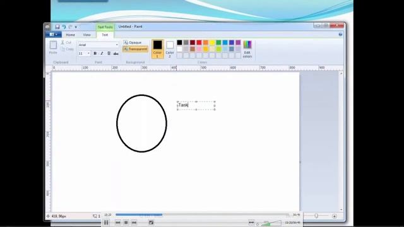Click the video progress seek bar
The image size is (404, 227).
pos(202,214)
